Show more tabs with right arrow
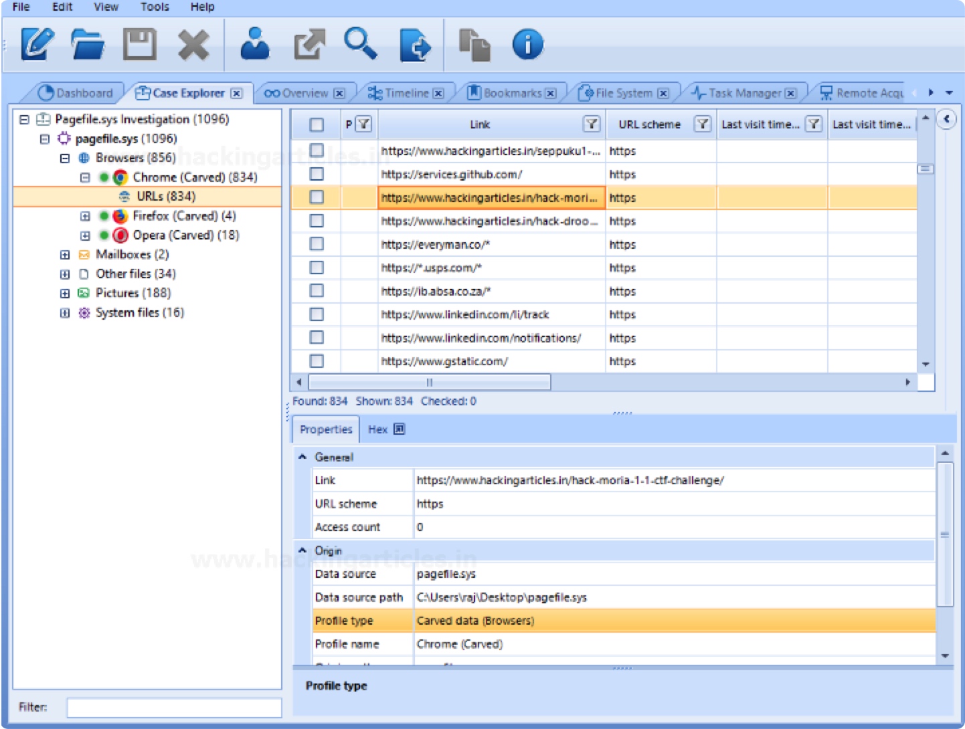This screenshot has width=965, height=729. coord(931,93)
